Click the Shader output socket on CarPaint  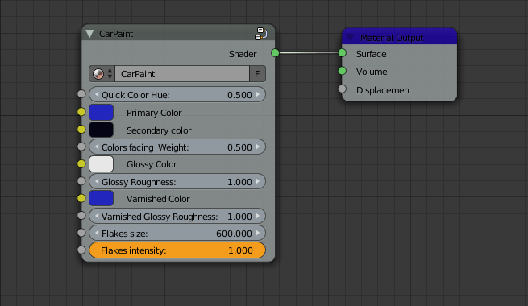click(275, 53)
